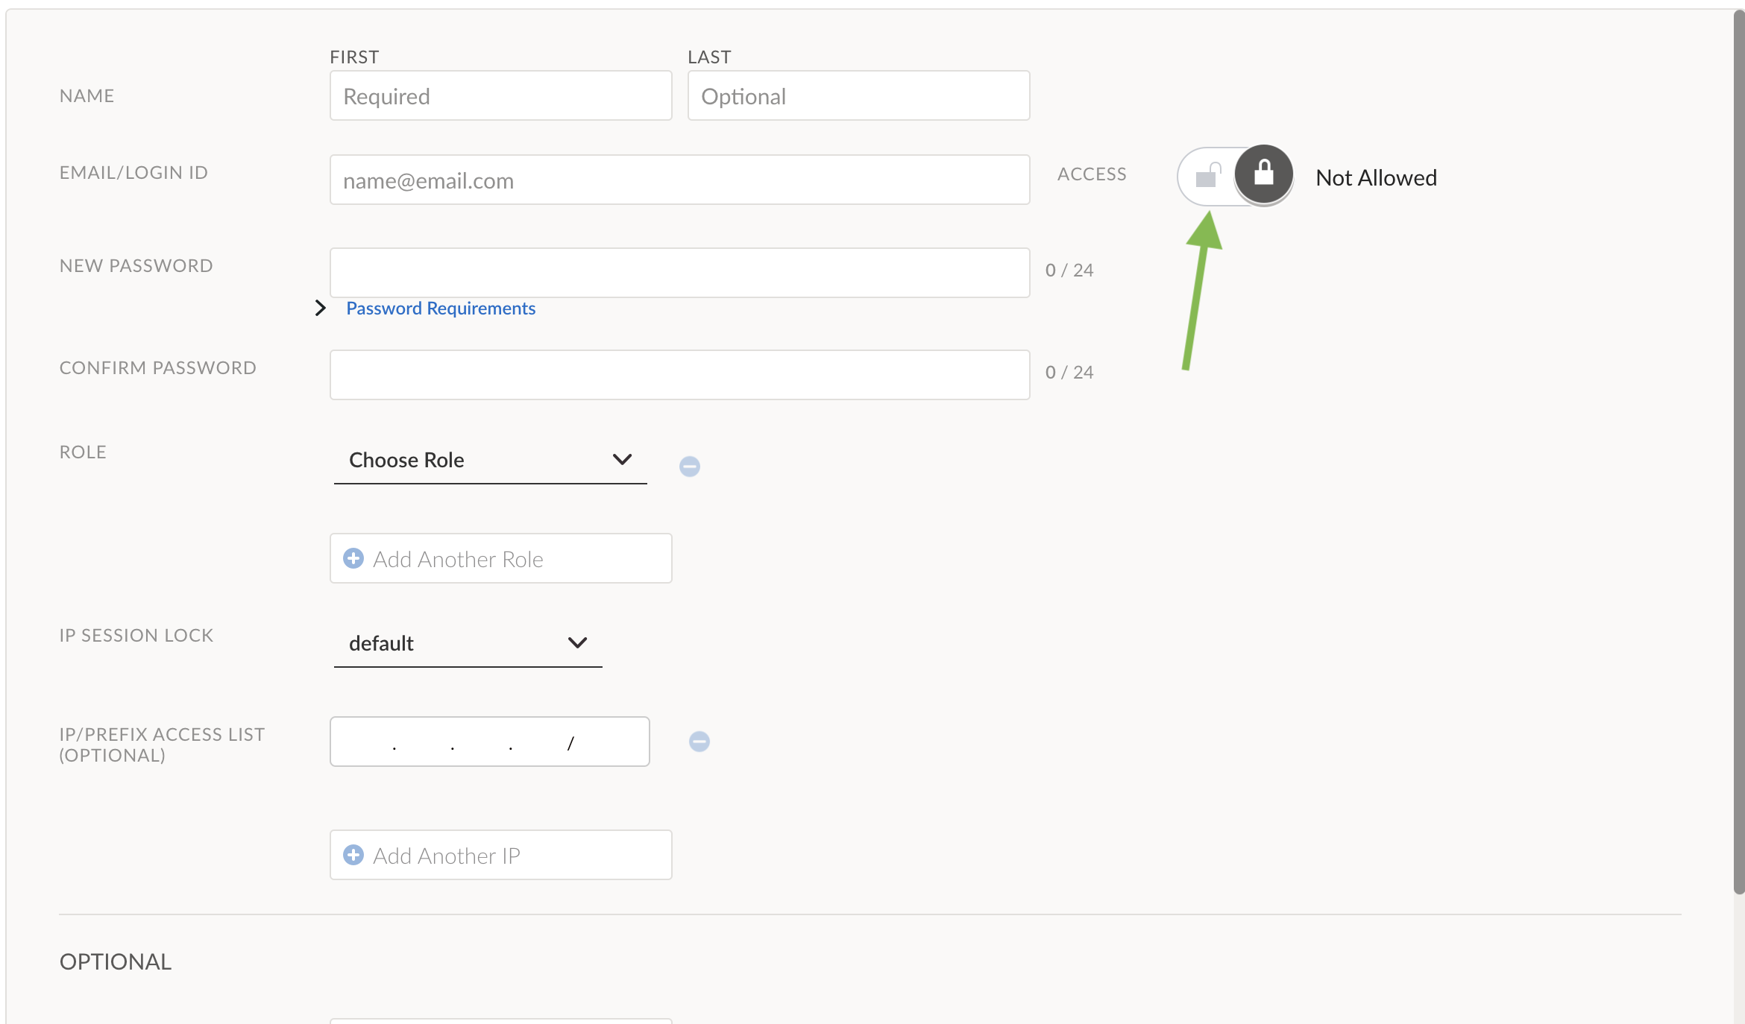Viewport: 1745px width, 1024px height.
Task: Expand the Password Requirements chevron
Action: point(321,308)
